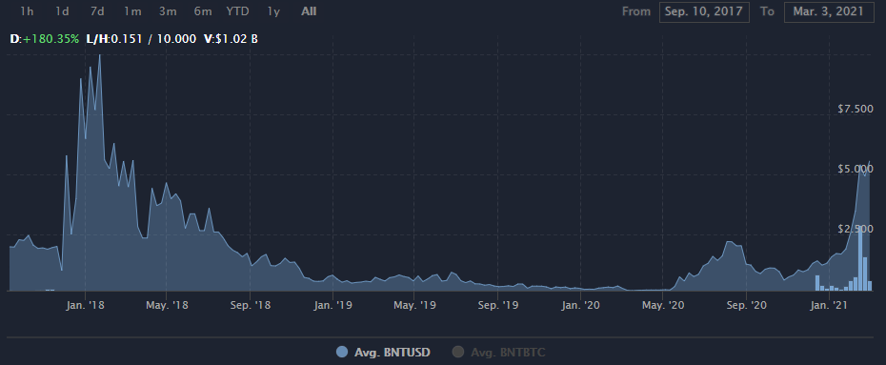Click the blue BNTUSD legend dot
Screen dimensions: 886x365
(x=342, y=352)
